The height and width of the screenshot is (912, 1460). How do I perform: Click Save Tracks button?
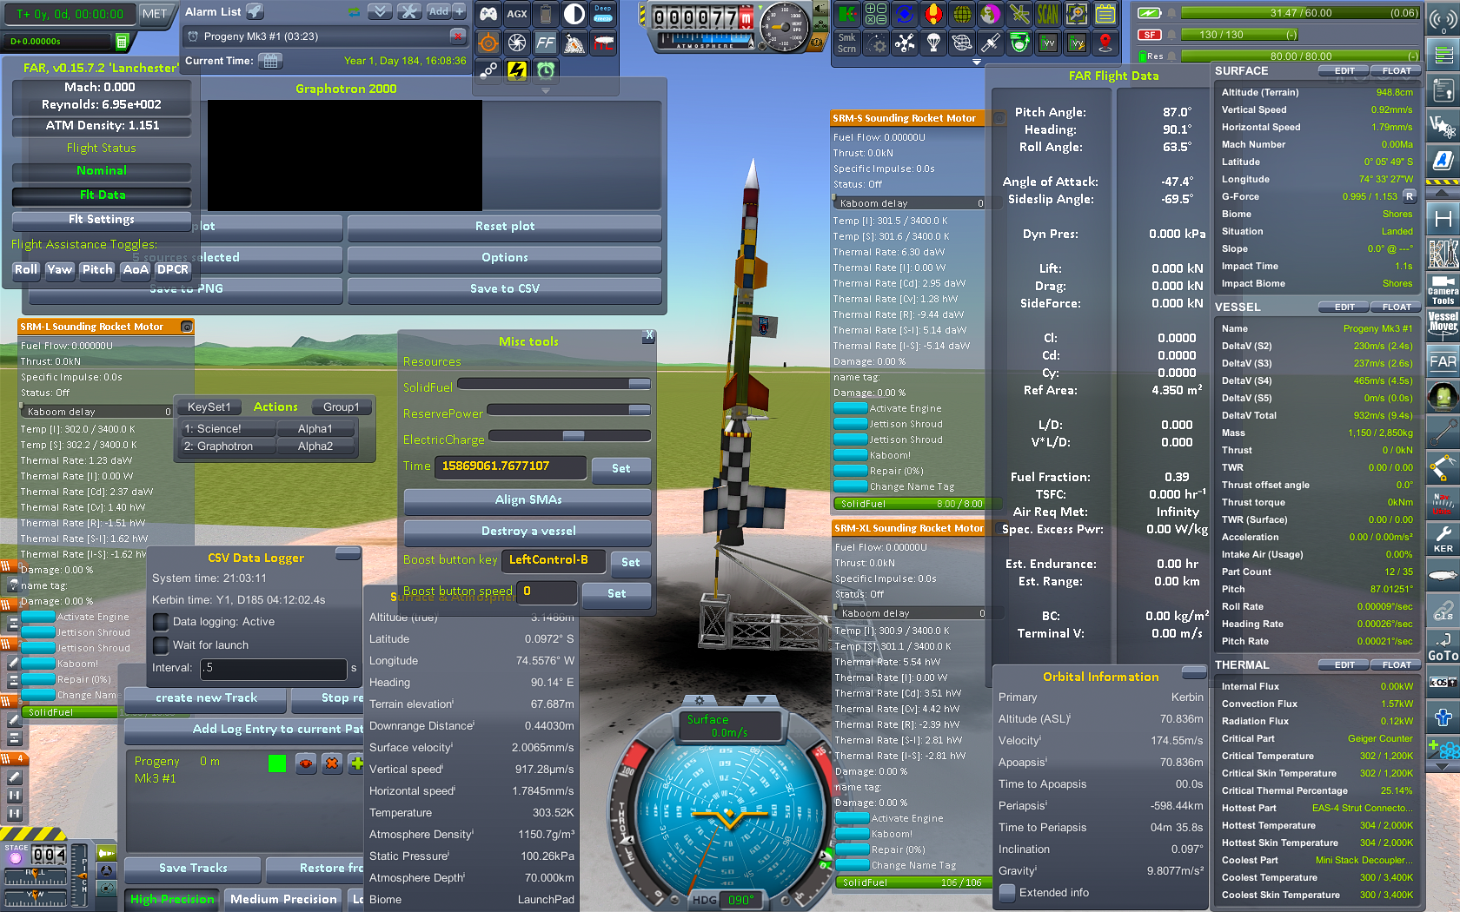[x=193, y=868]
